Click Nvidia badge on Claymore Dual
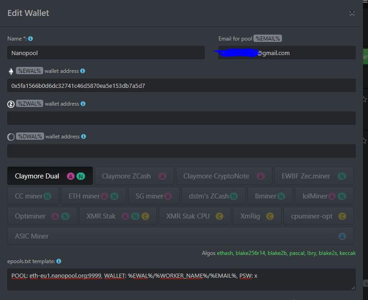 coord(81,176)
